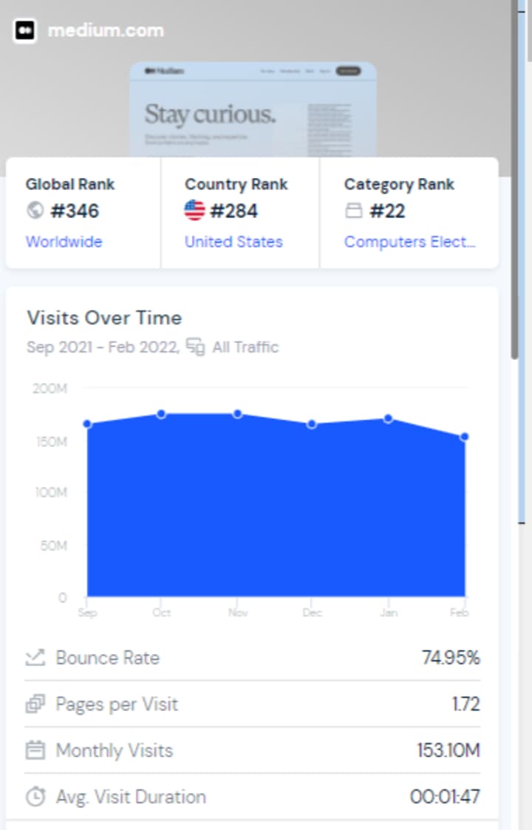Click the Bounce Rate icon

35,658
